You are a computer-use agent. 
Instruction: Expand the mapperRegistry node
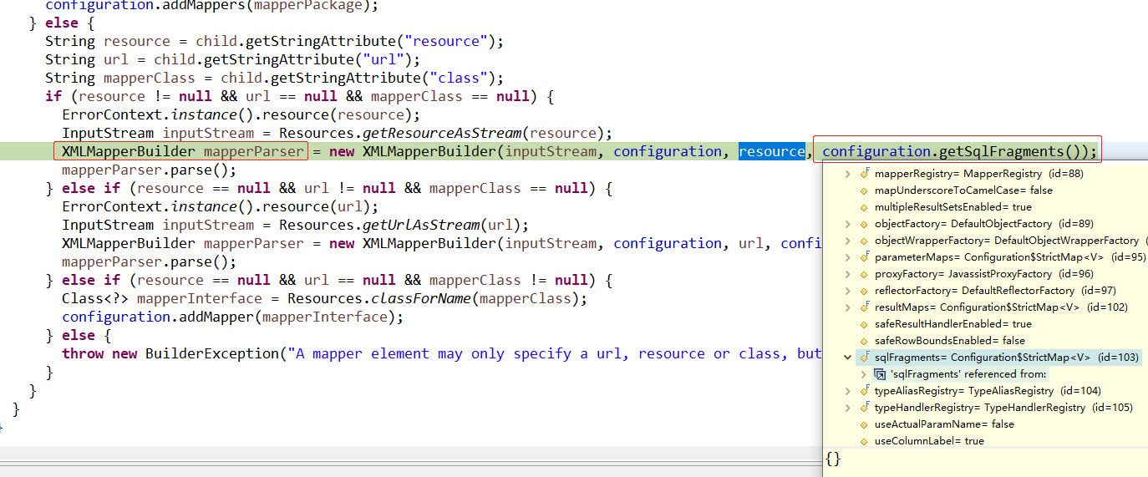click(x=848, y=174)
